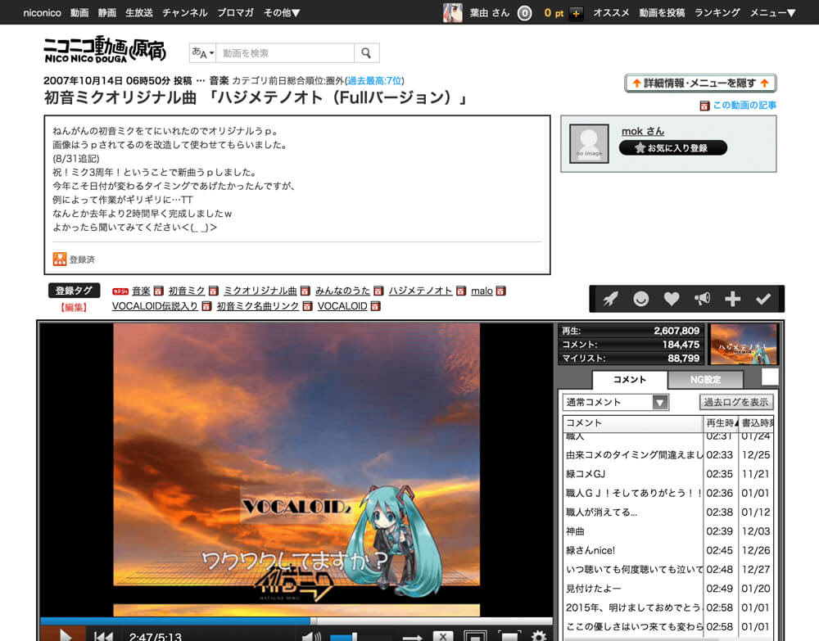Open 動画 in the top navigation
The image size is (819, 641).
pyautogui.click(x=79, y=12)
